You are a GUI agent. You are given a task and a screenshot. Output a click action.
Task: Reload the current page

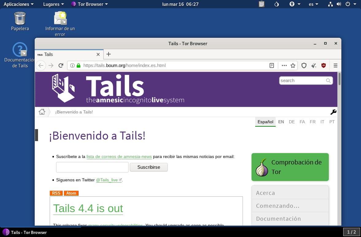coord(61,65)
